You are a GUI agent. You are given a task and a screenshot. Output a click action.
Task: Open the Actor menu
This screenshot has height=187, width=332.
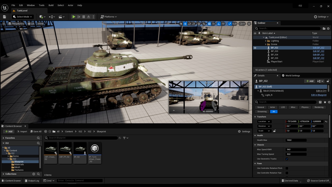[71, 5]
